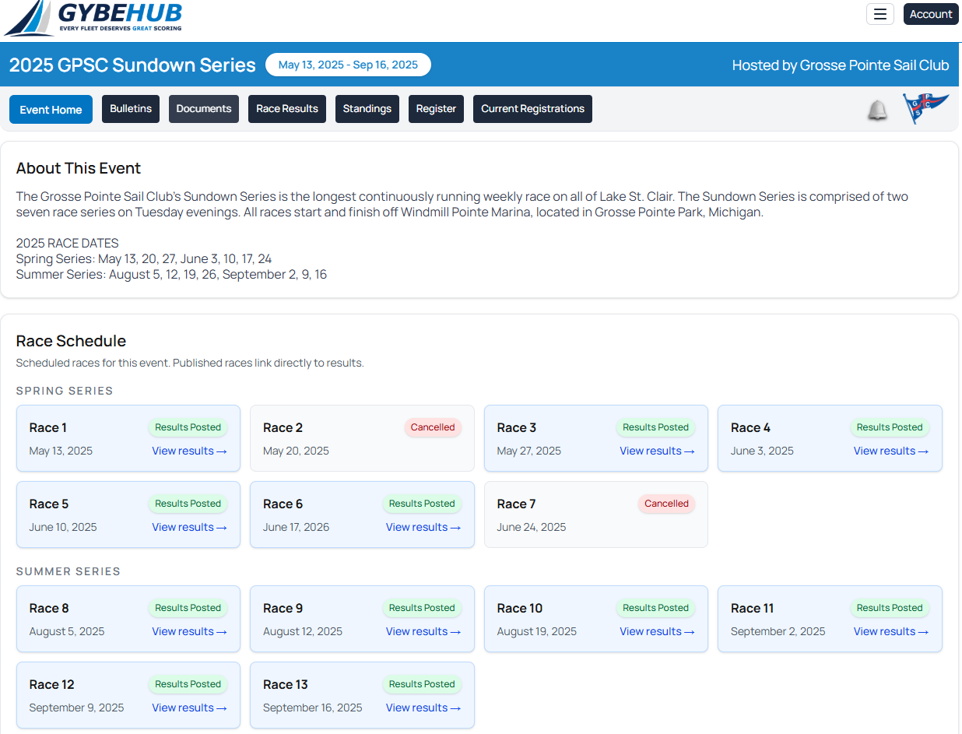This screenshot has height=734, width=962.
Task: View results for Race 11
Action: pos(891,631)
